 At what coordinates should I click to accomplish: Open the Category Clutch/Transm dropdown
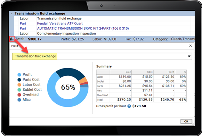(183, 39)
